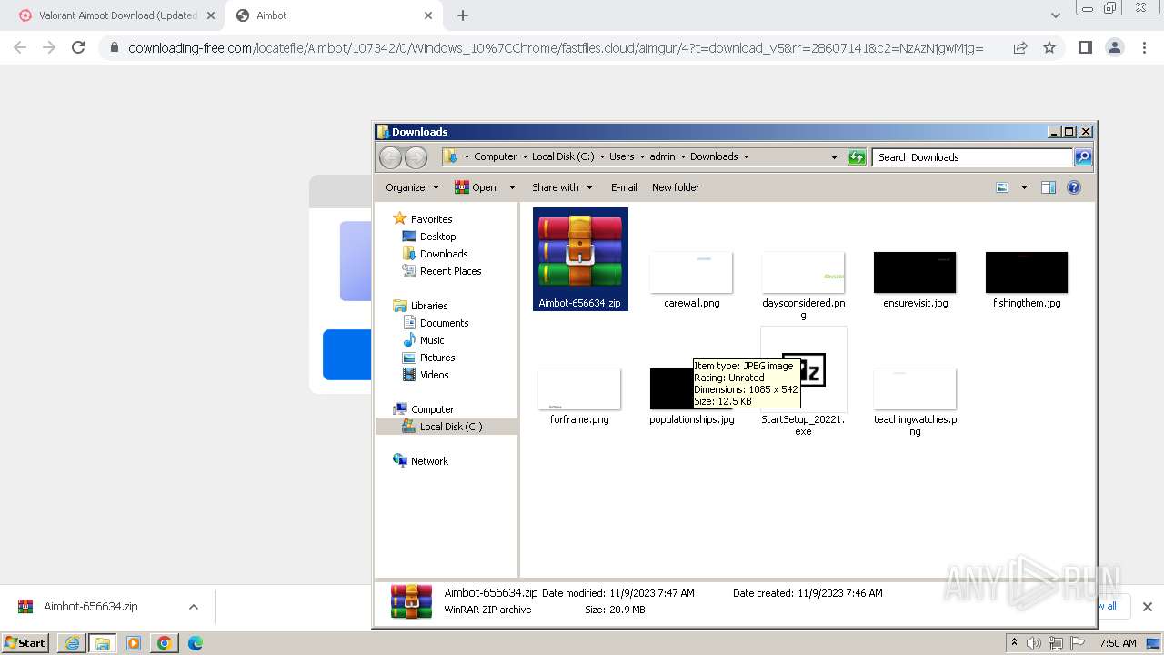Open Chrome three-dot menu
The width and height of the screenshot is (1164, 655).
[1144, 47]
